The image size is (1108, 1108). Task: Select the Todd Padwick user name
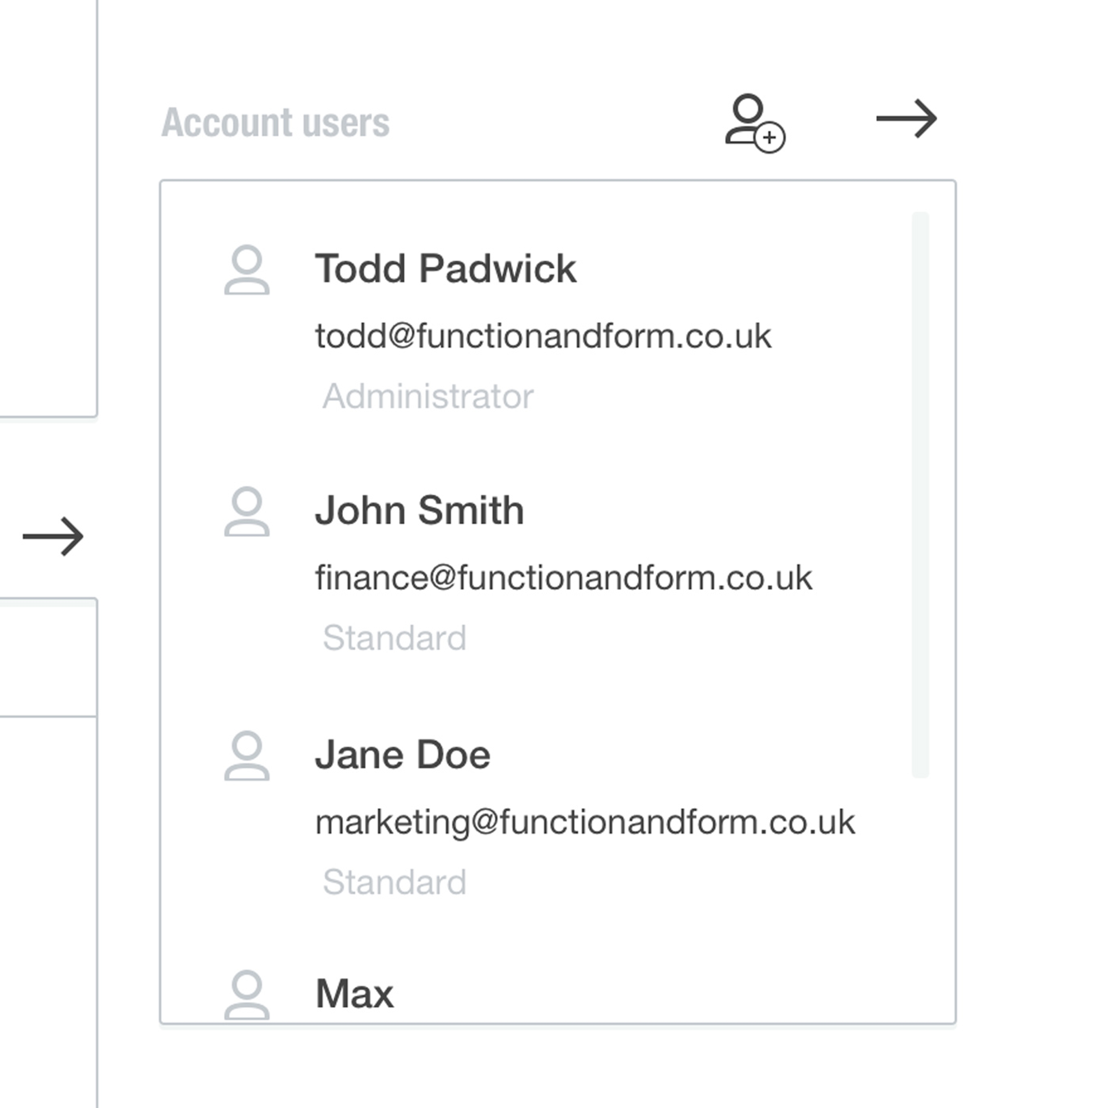click(445, 268)
